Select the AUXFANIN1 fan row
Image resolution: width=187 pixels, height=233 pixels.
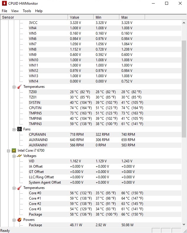[x=105, y=145]
